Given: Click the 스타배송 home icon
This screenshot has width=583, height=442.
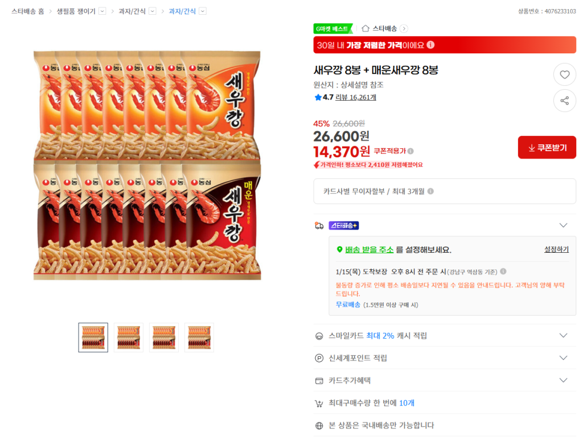Looking at the screenshot, I should (366, 28).
